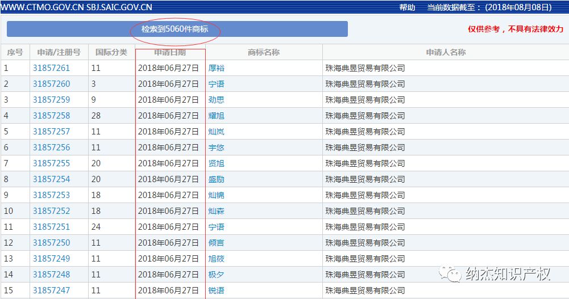569x299 pixels.
Task: Click the 申请人名称 column header
Action: pyautogui.click(x=446, y=52)
